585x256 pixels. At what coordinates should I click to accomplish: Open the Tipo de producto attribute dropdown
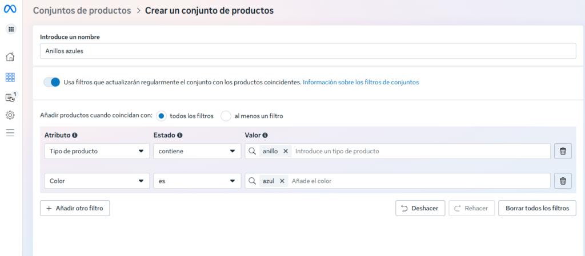click(x=97, y=151)
